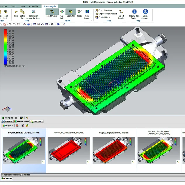The image size is (185, 185).
Task: Click the zoom magnifier view icon
Action: coord(34,24)
